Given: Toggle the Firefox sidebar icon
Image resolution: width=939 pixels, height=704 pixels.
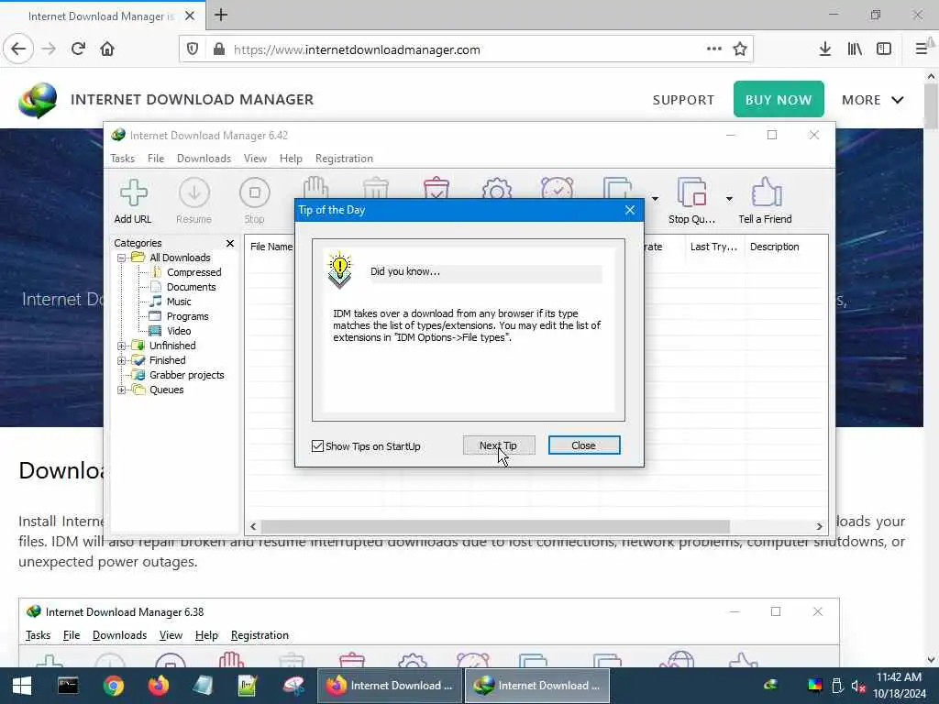Looking at the screenshot, I should (884, 49).
